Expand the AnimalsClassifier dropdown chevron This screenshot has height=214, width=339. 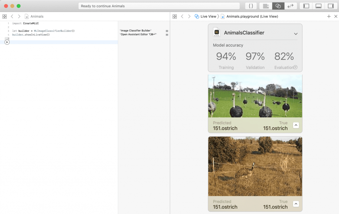(296, 34)
